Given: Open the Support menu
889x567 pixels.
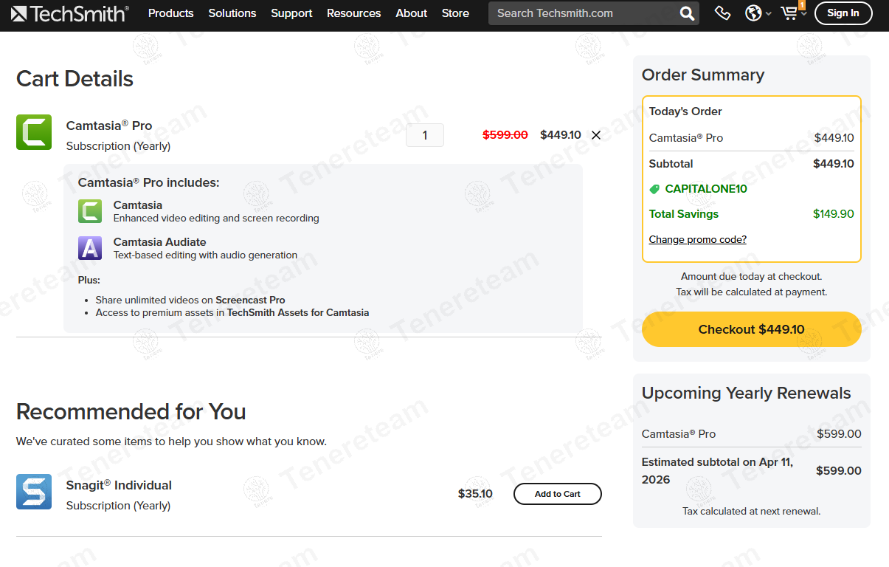Looking at the screenshot, I should [291, 13].
